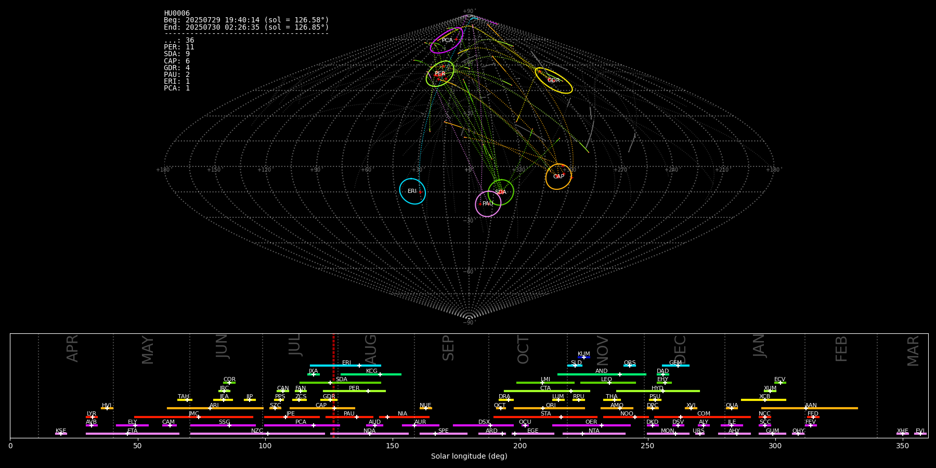Click the LEO shower bar in timeline
The image size is (936, 468).
click(608, 383)
